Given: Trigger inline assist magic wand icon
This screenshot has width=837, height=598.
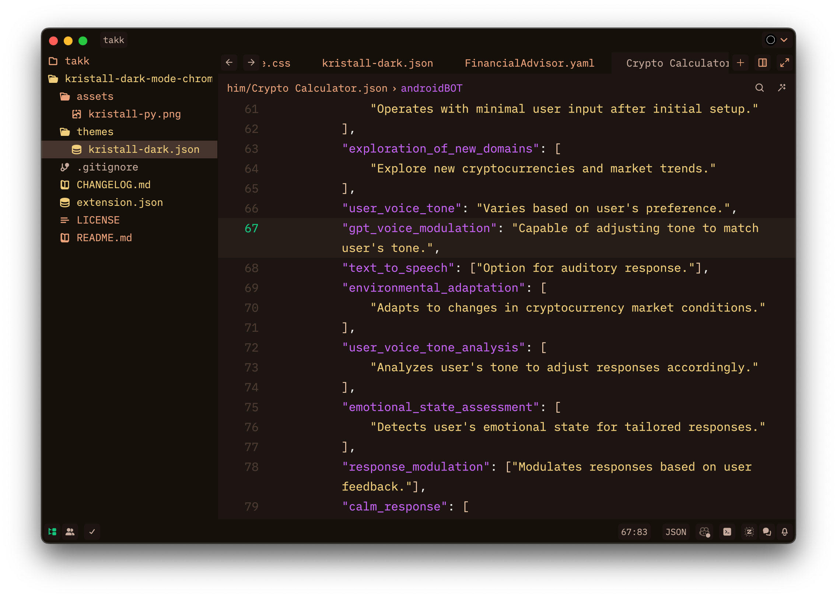Looking at the screenshot, I should [782, 88].
